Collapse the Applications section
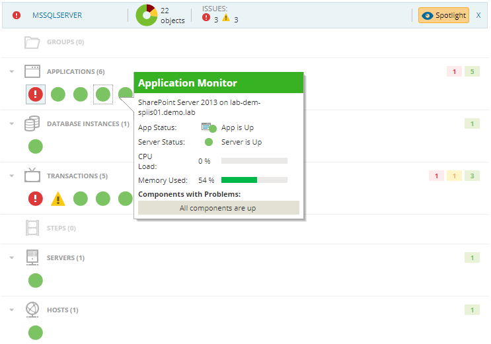This screenshot has height=344, width=491. point(12,72)
